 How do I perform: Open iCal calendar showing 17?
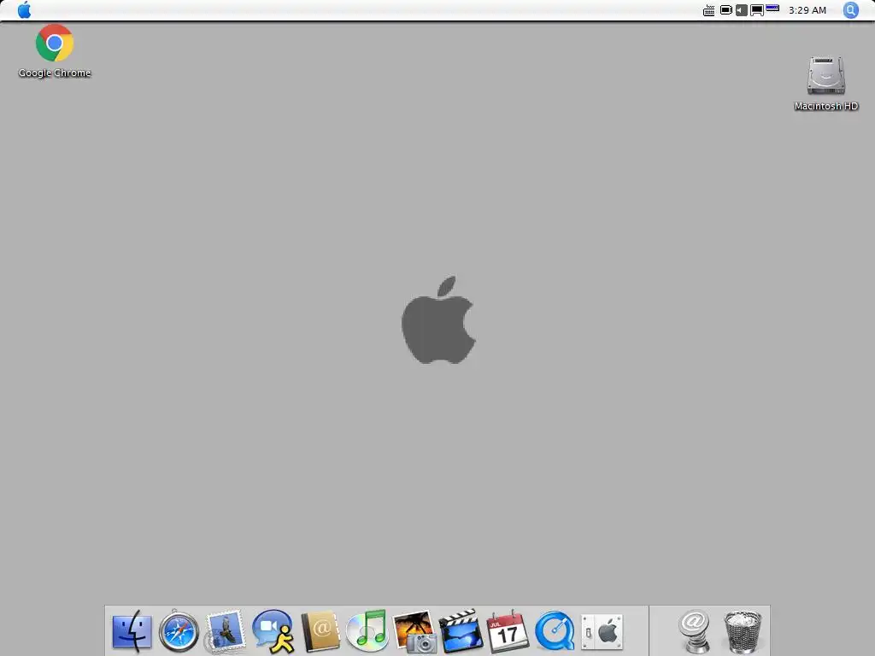(x=508, y=631)
